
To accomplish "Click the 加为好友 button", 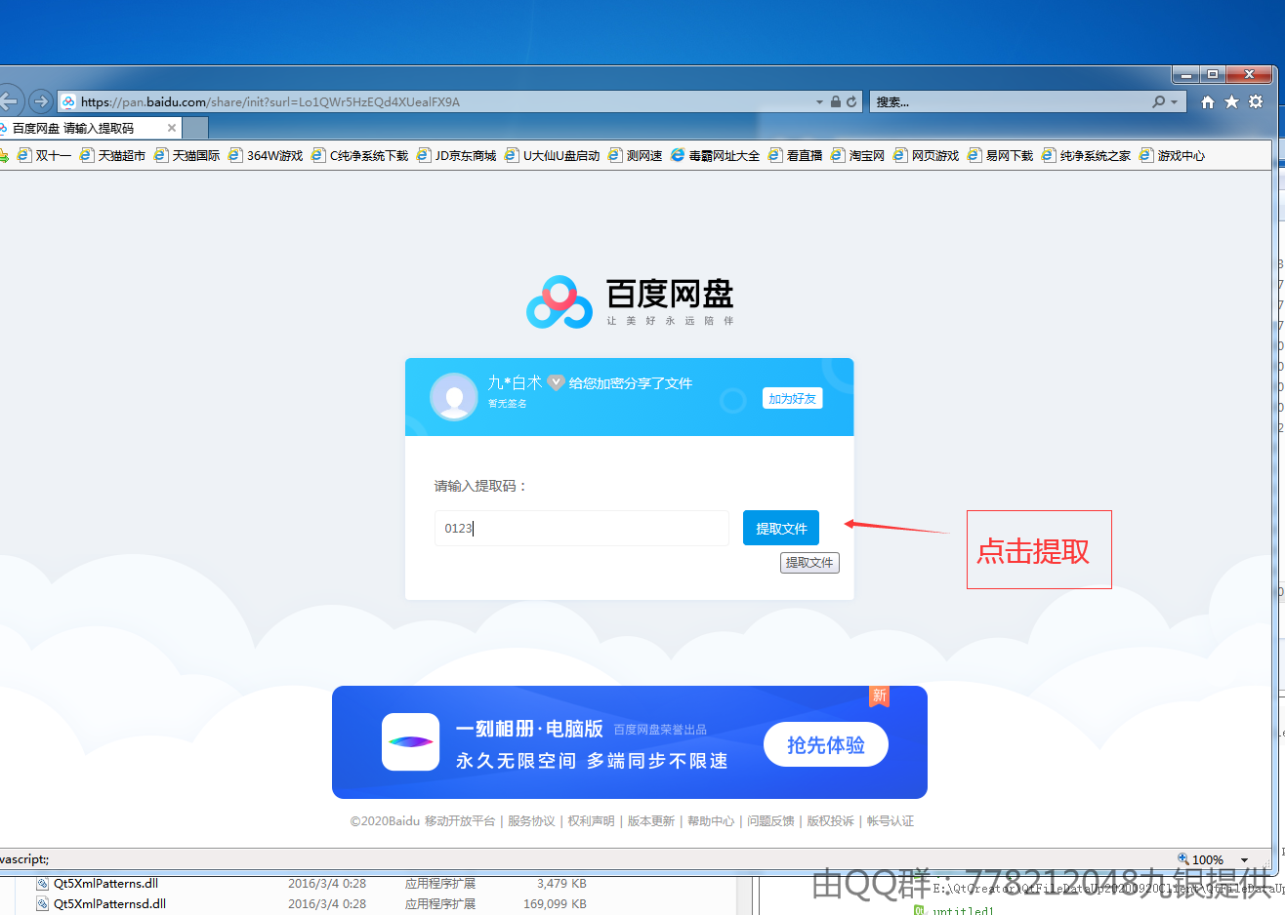I will coord(792,398).
